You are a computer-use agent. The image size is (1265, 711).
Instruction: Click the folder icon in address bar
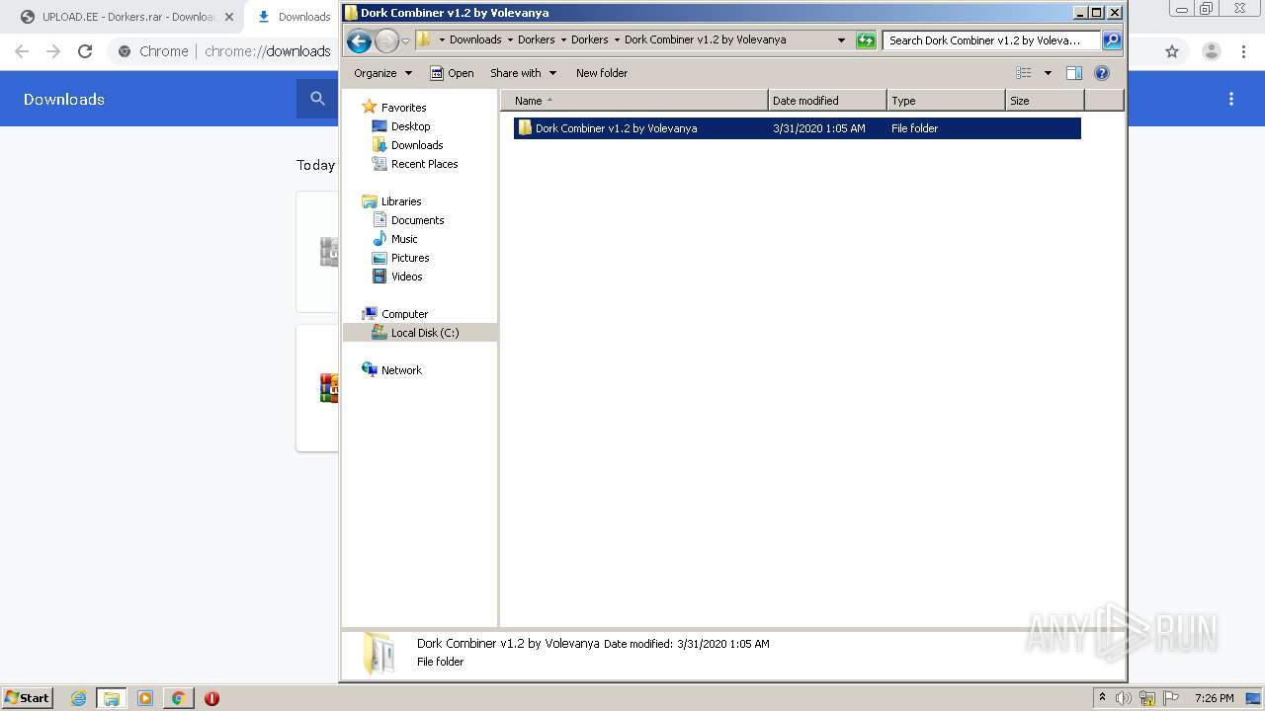[424, 39]
